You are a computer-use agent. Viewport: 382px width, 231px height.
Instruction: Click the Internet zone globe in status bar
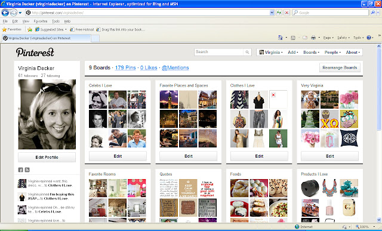tap(297, 227)
